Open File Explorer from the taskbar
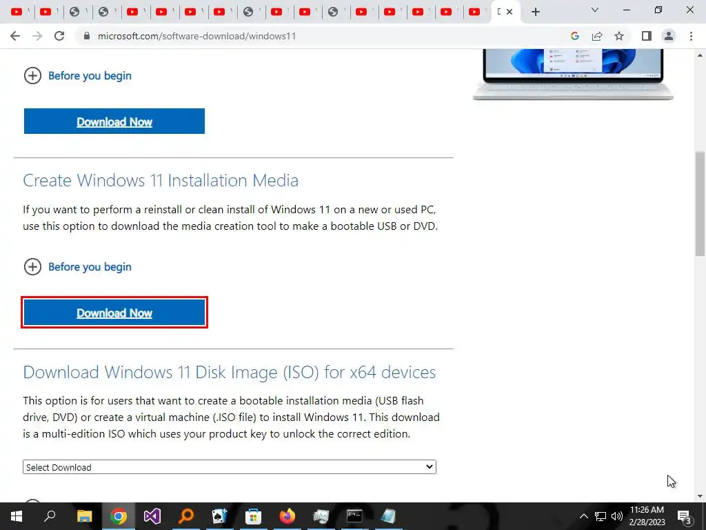This screenshot has width=706, height=530. pos(84,516)
